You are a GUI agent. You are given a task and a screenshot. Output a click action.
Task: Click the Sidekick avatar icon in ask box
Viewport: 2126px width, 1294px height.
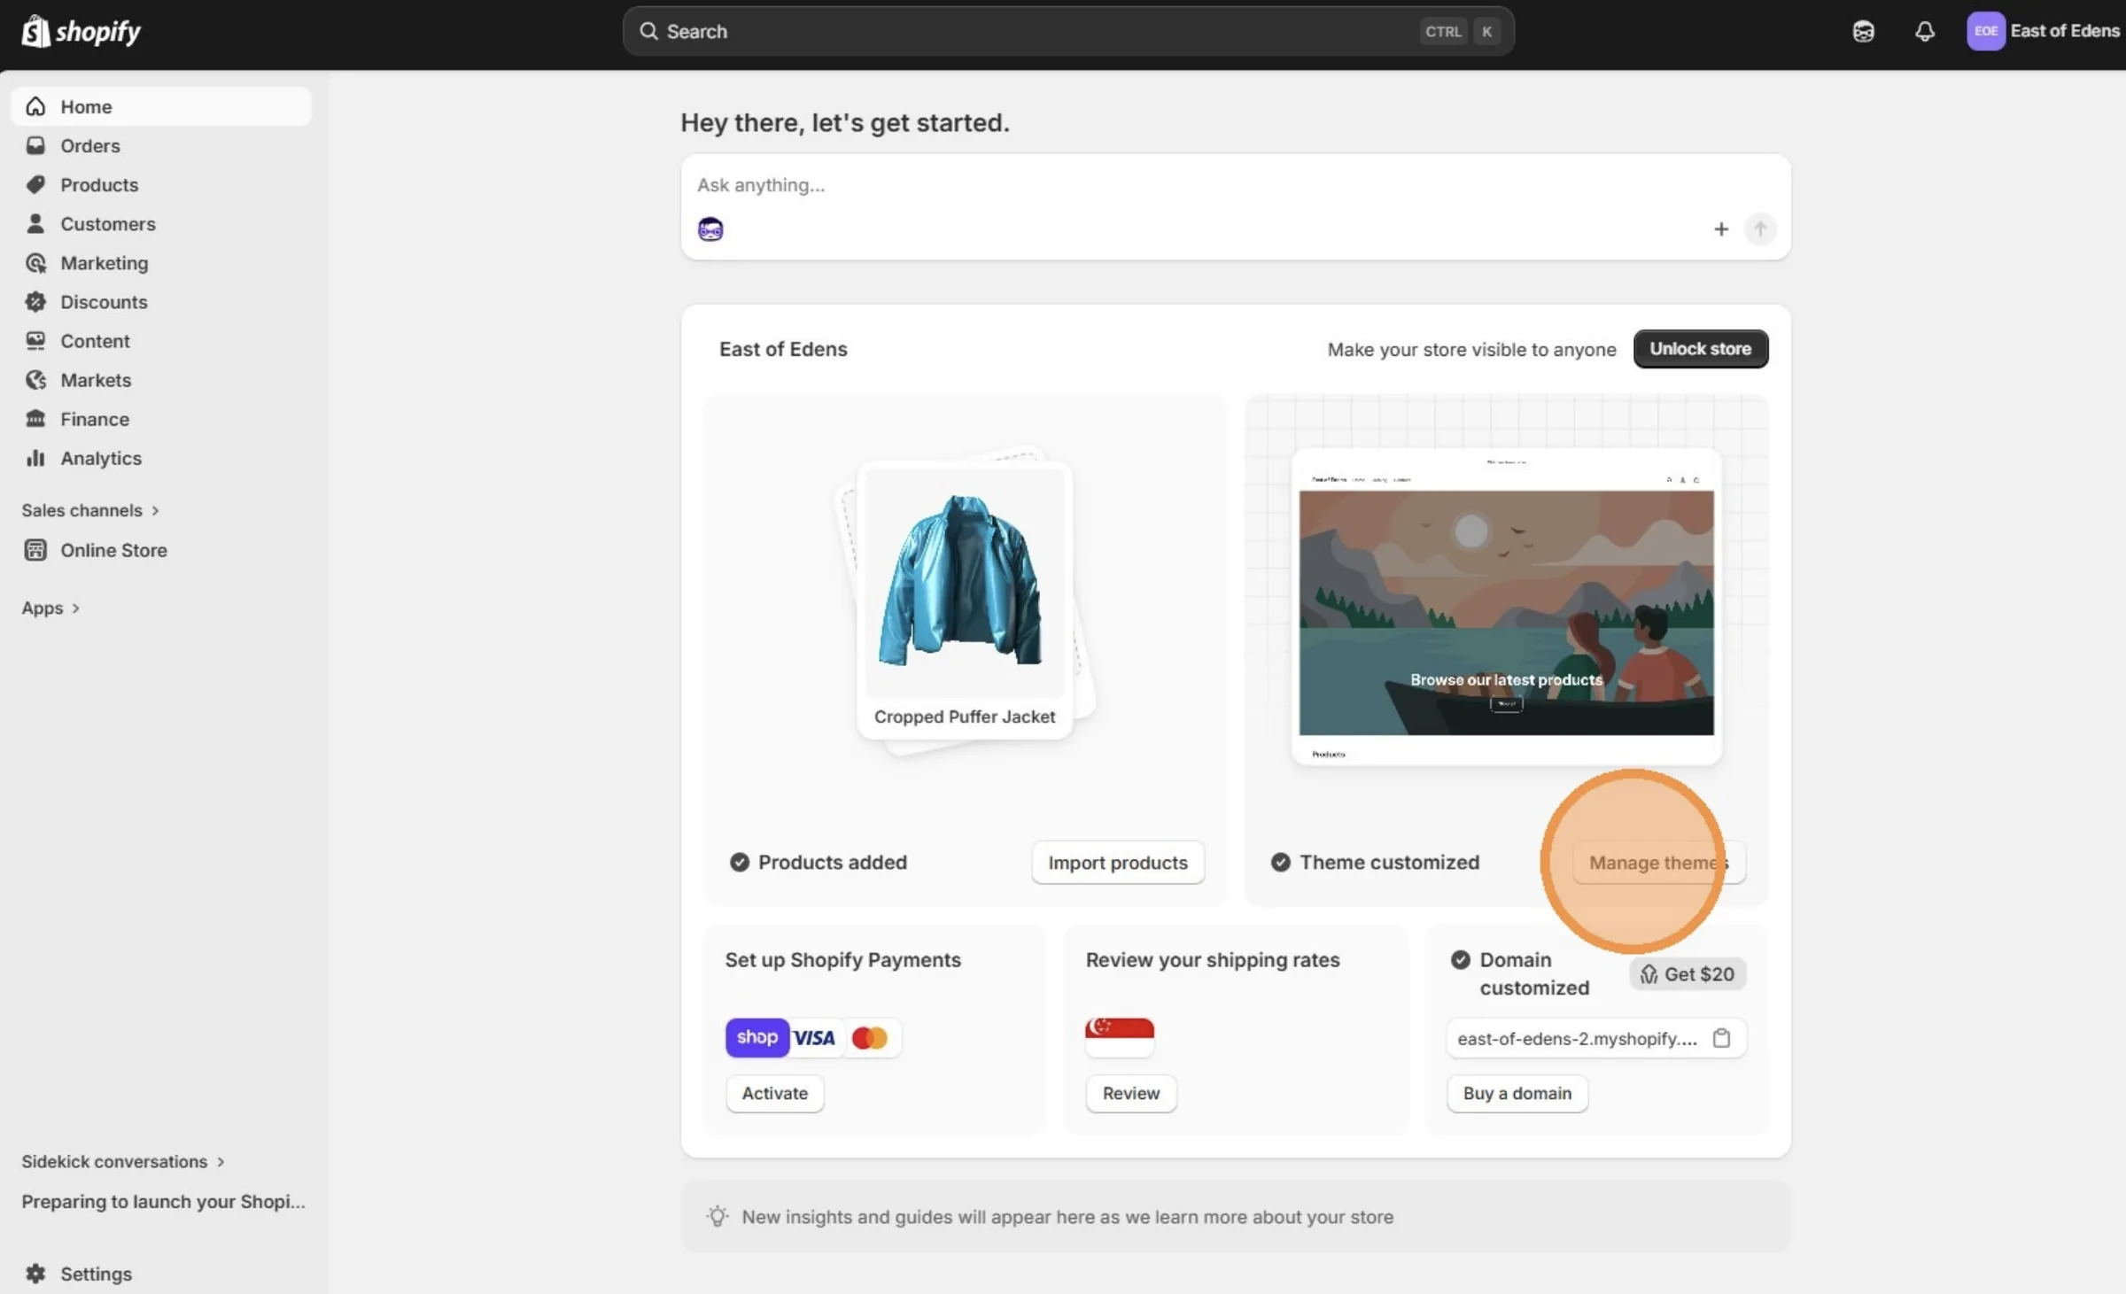[710, 229]
